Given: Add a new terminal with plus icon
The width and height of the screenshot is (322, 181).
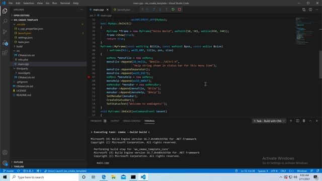Looking at the screenshot, I should [x=291, y=121].
